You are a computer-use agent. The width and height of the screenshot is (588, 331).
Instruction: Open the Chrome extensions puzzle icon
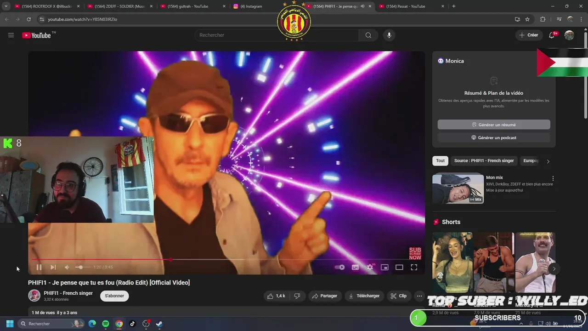click(543, 19)
